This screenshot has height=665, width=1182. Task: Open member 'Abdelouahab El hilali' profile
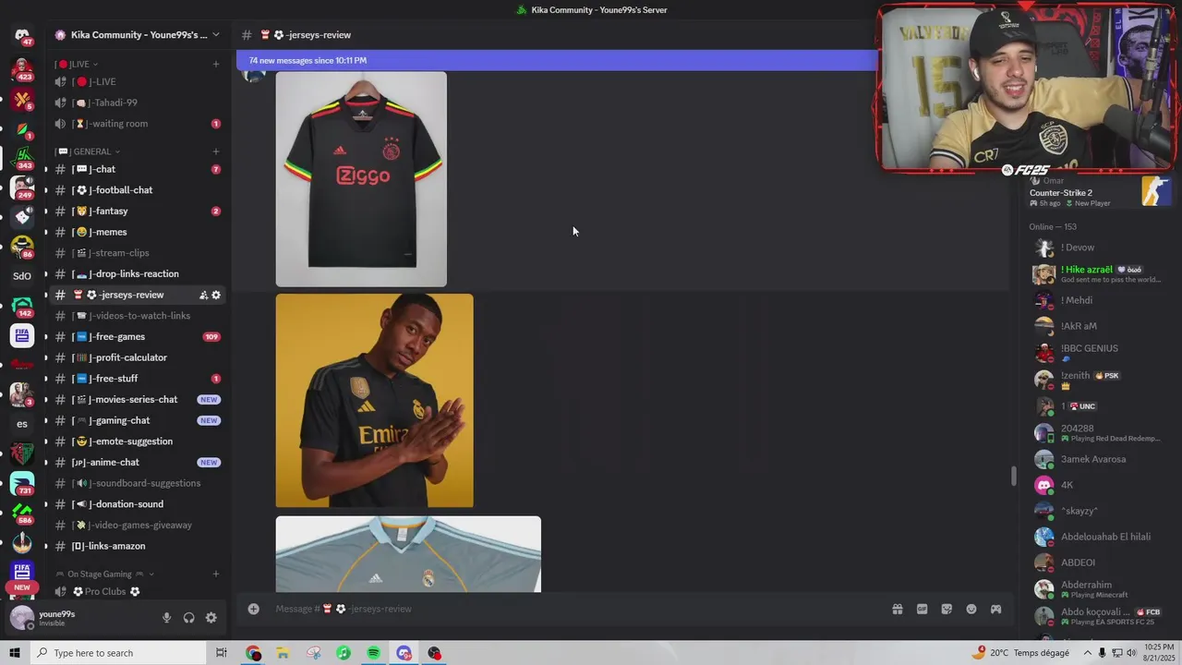point(1100,537)
